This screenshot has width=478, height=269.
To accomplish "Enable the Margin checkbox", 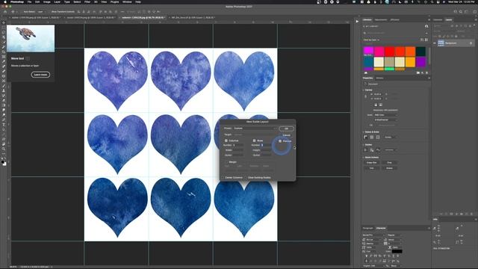I will click(x=226, y=162).
